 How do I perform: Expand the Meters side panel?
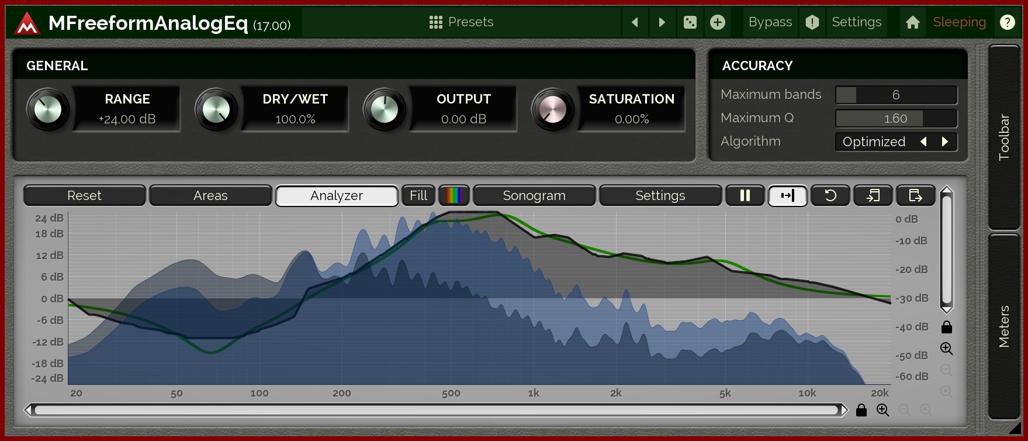click(1003, 326)
